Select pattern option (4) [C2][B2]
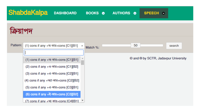This screenshot has width=199, height=111. [x=52, y=80]
